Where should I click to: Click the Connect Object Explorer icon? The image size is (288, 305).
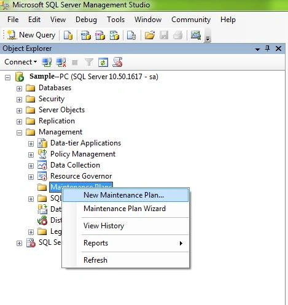click(47, 62)
